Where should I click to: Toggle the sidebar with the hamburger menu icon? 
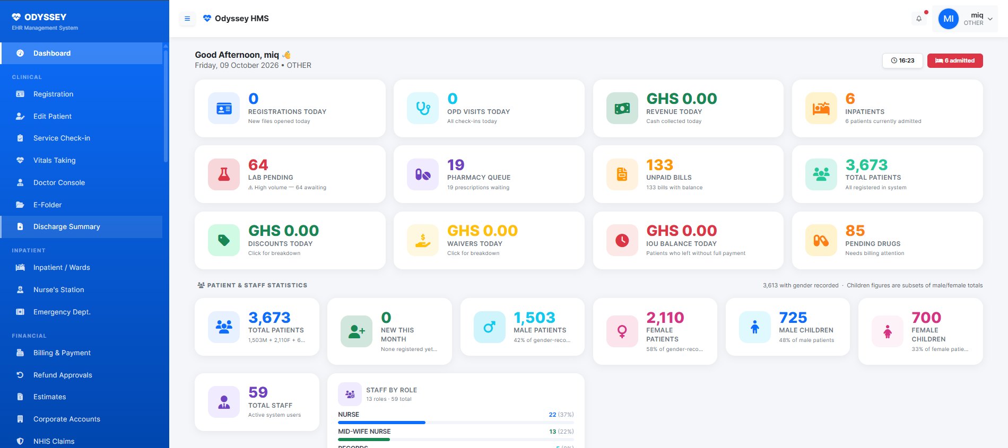187,19
